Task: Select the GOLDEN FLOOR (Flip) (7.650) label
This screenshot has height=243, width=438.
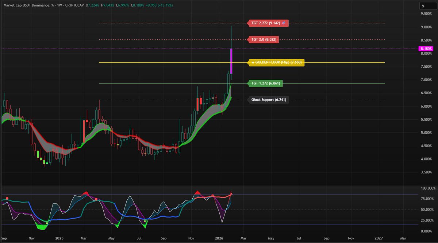Action: pos(276,63)
